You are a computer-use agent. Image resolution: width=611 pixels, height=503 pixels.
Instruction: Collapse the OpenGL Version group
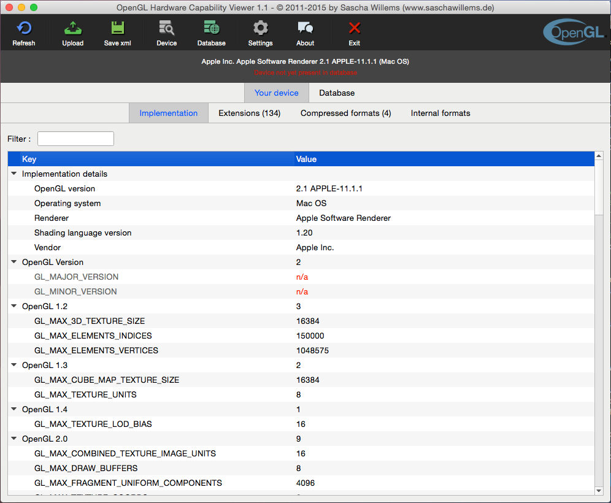(x=14, y=262)
